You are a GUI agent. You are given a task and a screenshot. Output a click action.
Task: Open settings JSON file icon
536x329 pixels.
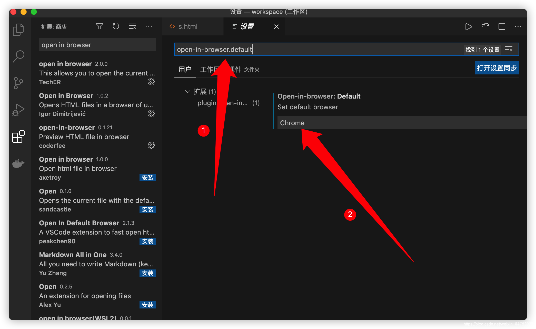485,27
